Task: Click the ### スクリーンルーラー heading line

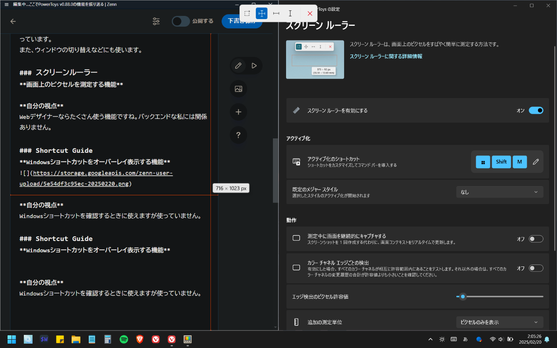Action: tap(58, 72)
